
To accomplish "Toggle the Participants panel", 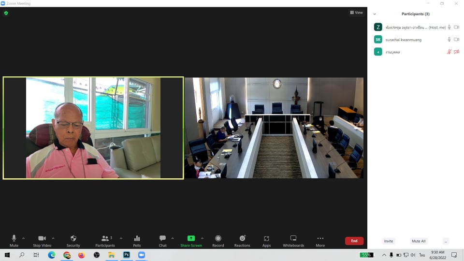I will (105, 240).
